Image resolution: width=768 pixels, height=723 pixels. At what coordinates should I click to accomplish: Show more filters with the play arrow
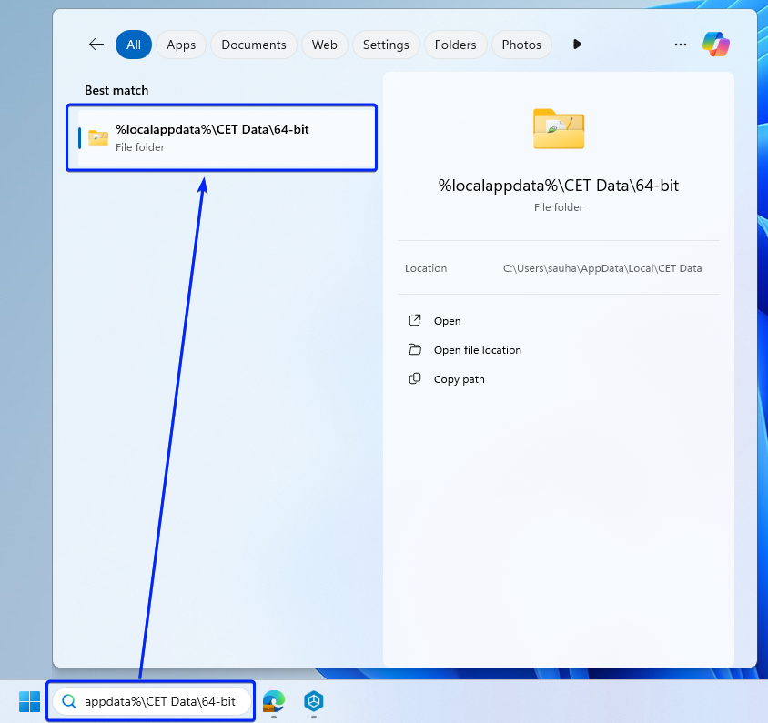[x=577, y=45]
